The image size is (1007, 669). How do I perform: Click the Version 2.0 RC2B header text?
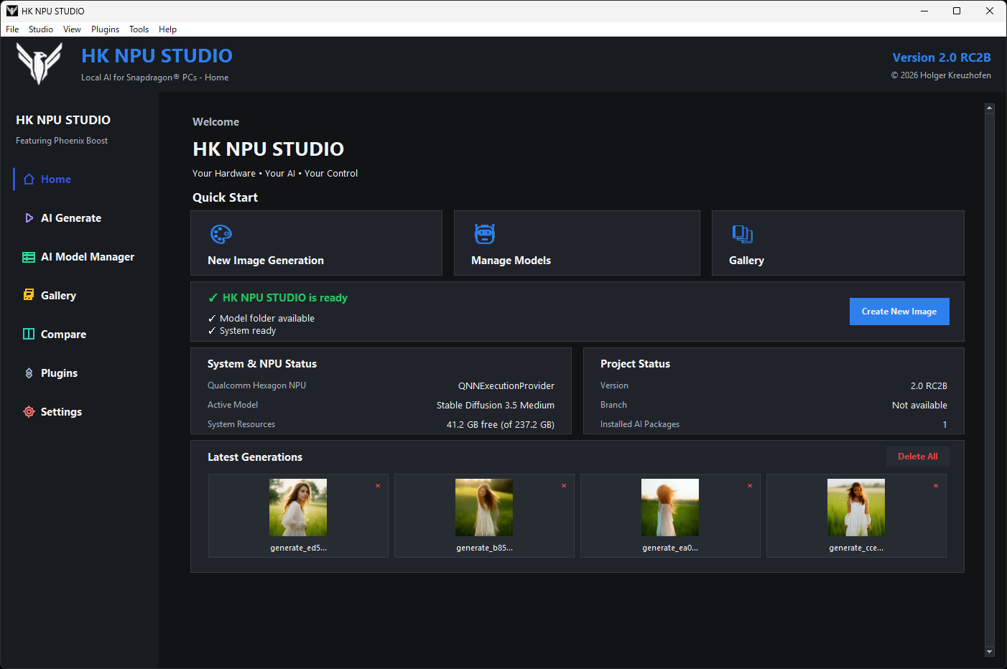click(x=942, y=57)
